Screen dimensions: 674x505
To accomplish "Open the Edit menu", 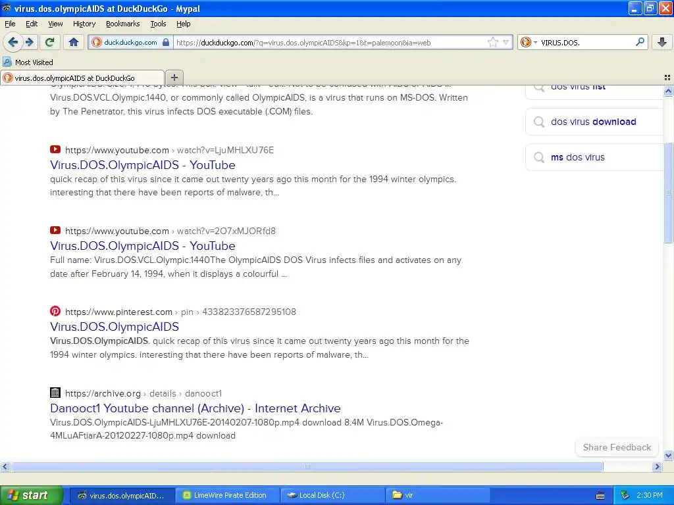I will tap(32, 24).
